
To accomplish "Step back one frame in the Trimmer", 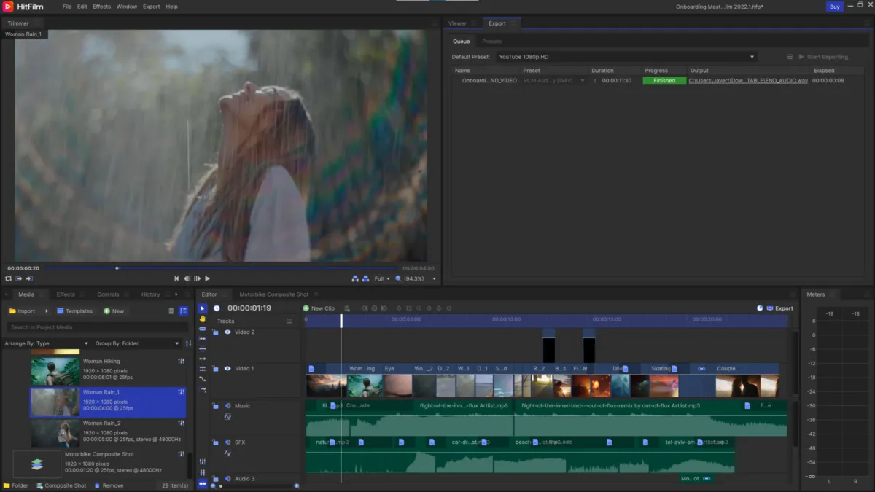I will (187, 278).
